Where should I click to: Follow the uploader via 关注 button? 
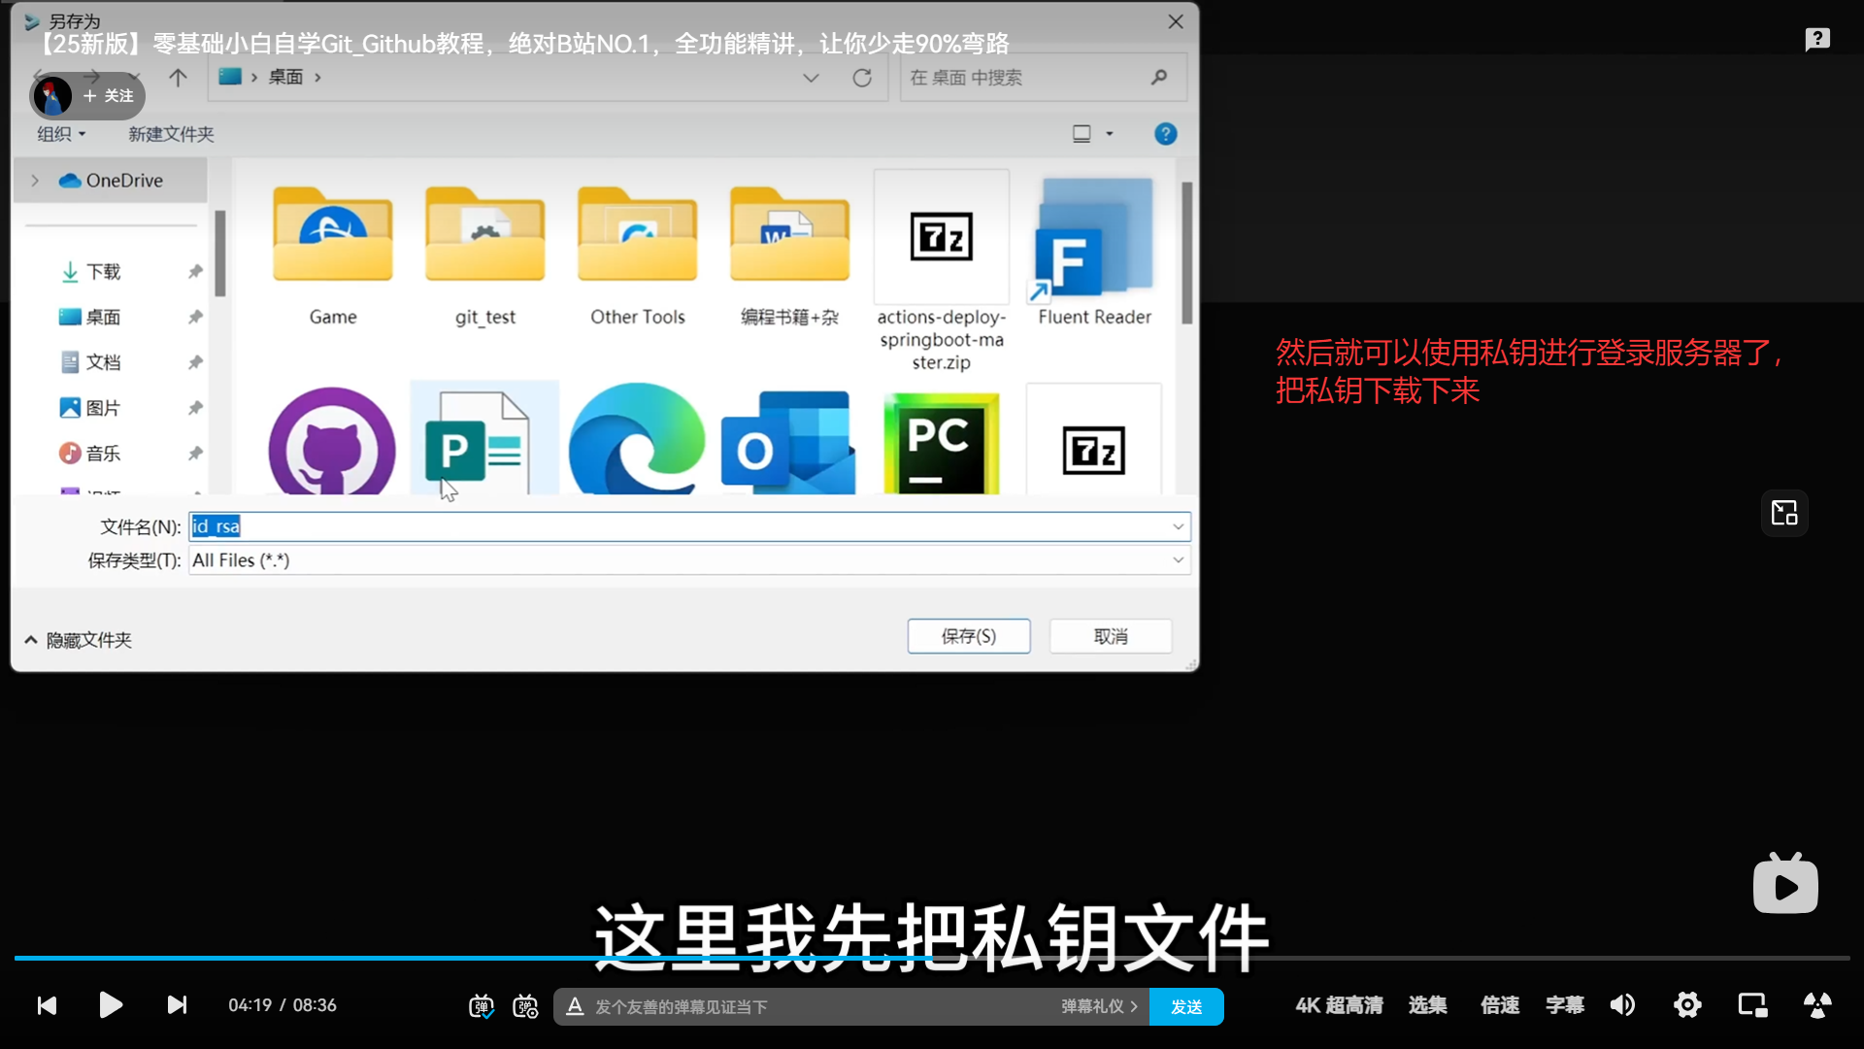108,96
